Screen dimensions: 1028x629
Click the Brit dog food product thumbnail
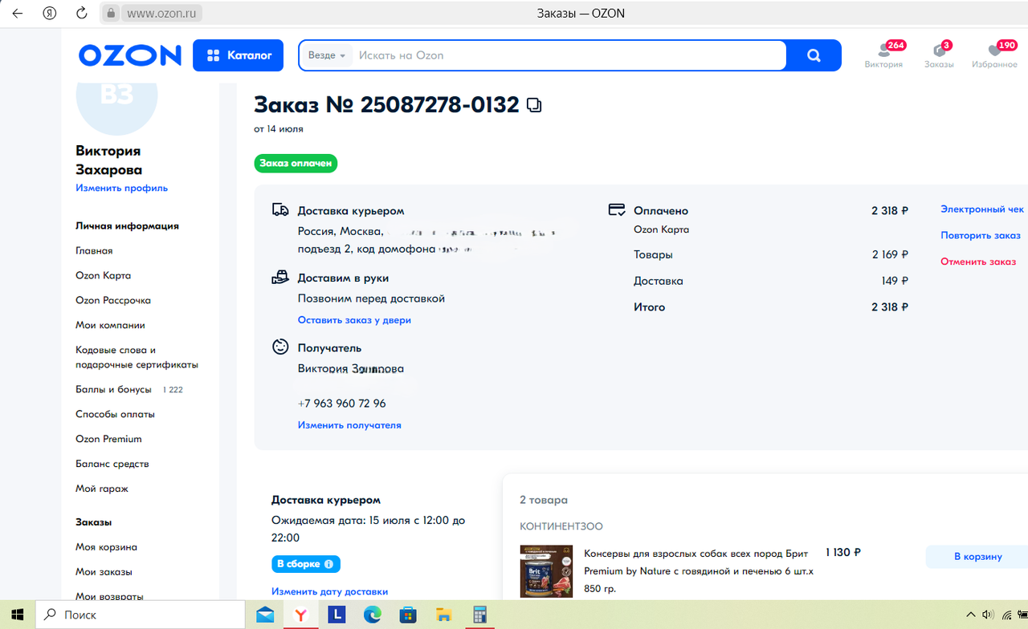pyautogui.click(x=546, y=570)
